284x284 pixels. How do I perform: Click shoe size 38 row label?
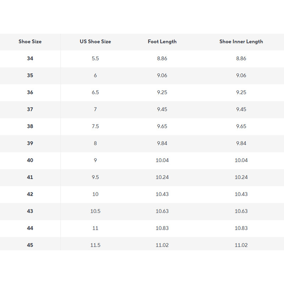click(30, 126)
